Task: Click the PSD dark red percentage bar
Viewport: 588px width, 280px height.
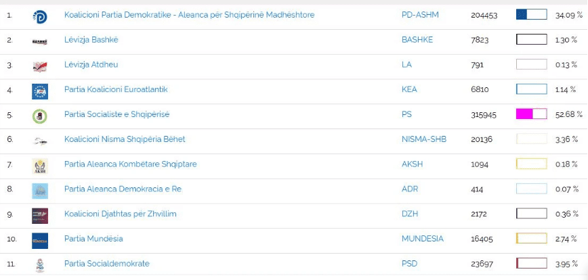Action: click(x=531, y=263)
